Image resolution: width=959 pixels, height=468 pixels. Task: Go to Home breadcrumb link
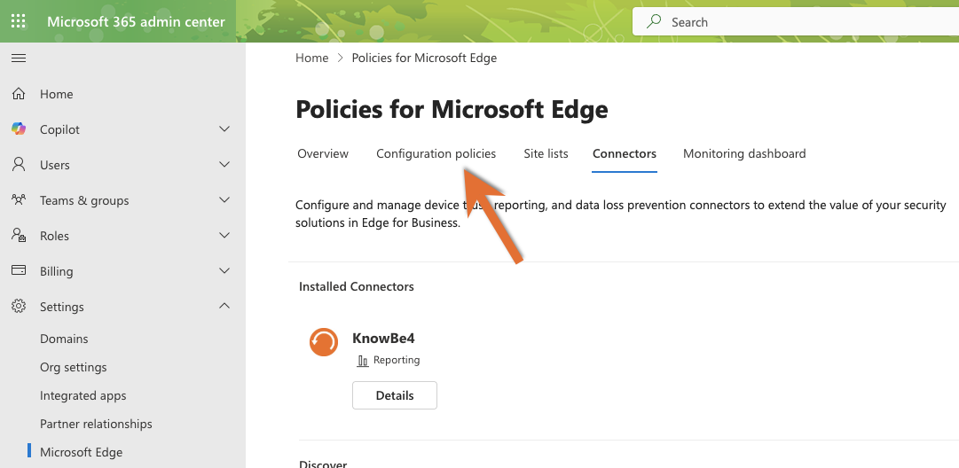tap(311, 58)
